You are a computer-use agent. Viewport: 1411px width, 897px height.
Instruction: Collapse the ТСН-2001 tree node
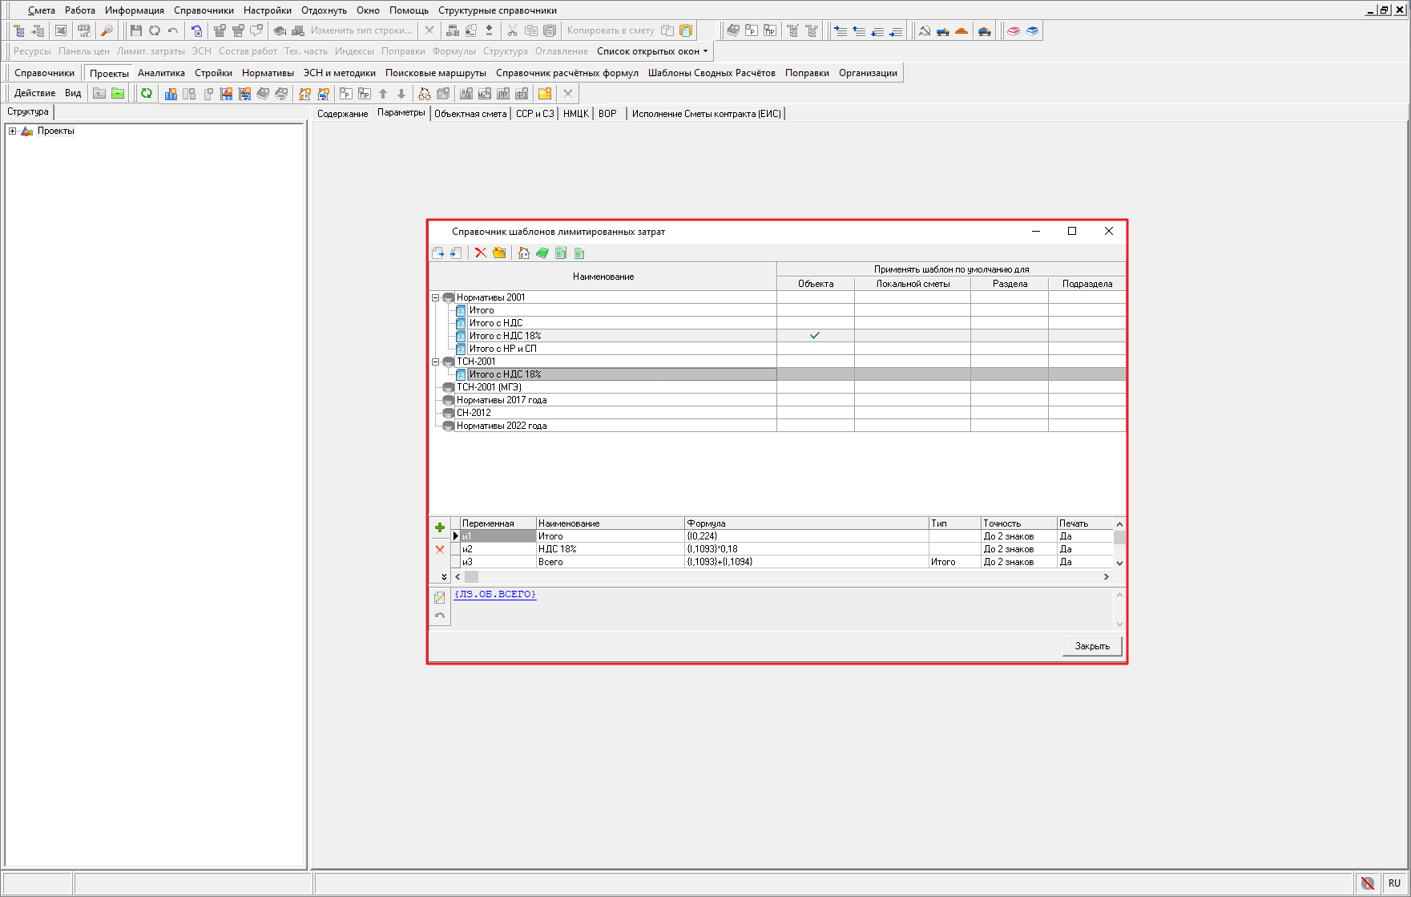[x=436, y=362]
